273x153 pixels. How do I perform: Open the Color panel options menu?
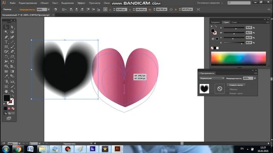point(267,22)
